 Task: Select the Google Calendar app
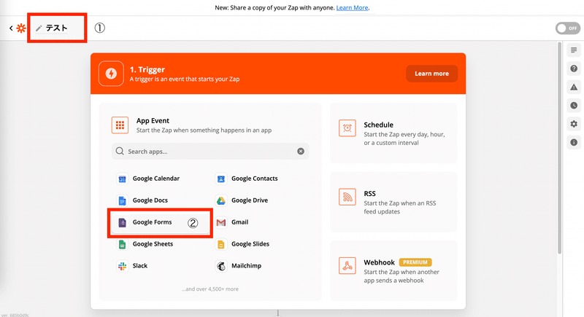pyautogui.click(x=148, y=179)
